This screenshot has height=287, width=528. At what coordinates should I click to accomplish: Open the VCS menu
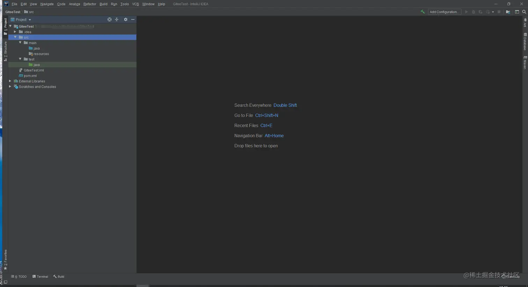click(x=135, y=4)
